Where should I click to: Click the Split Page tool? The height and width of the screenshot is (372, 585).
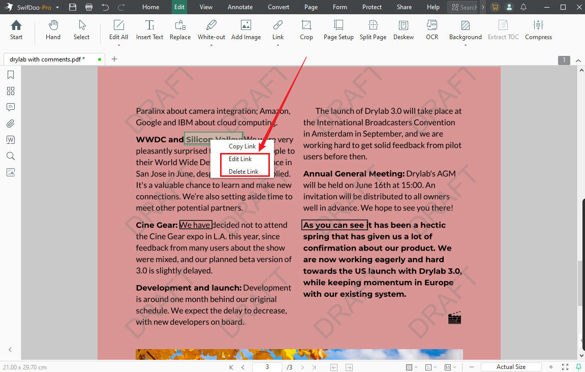pos(373,30)
